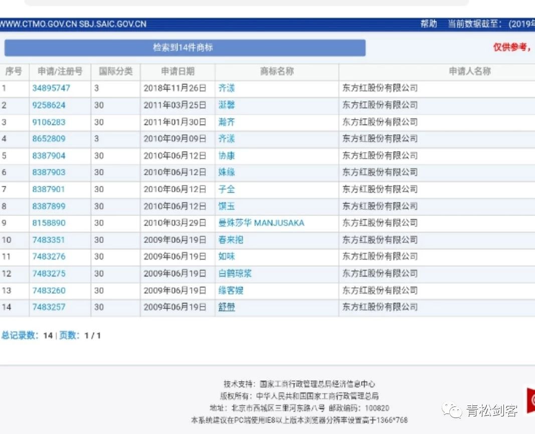Open trademark record 8652809
Viewport: 535px width, 434px height.
point(49,139)
